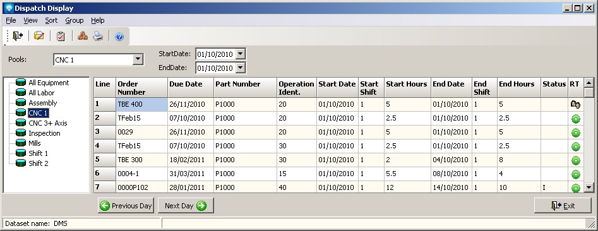Open the Group menu
The height and width of the screenshot is (231, 598).
click(x=74, y=20)
